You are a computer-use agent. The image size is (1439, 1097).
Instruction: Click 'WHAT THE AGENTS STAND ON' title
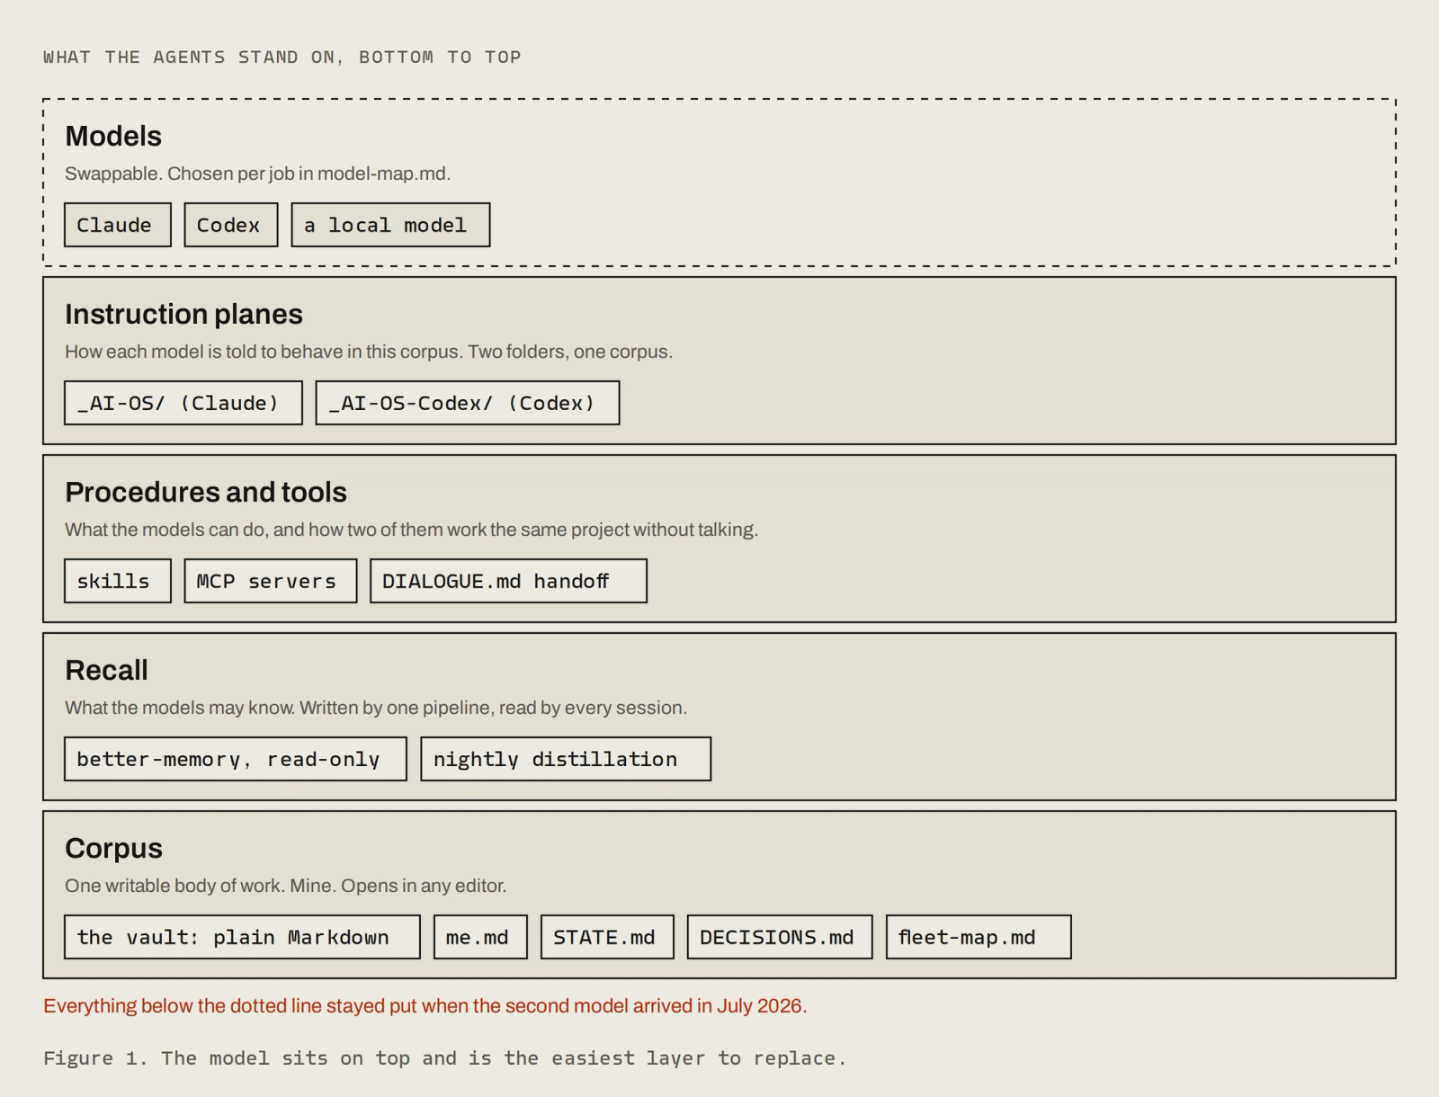pyautogui.click(x=282, y=58)
